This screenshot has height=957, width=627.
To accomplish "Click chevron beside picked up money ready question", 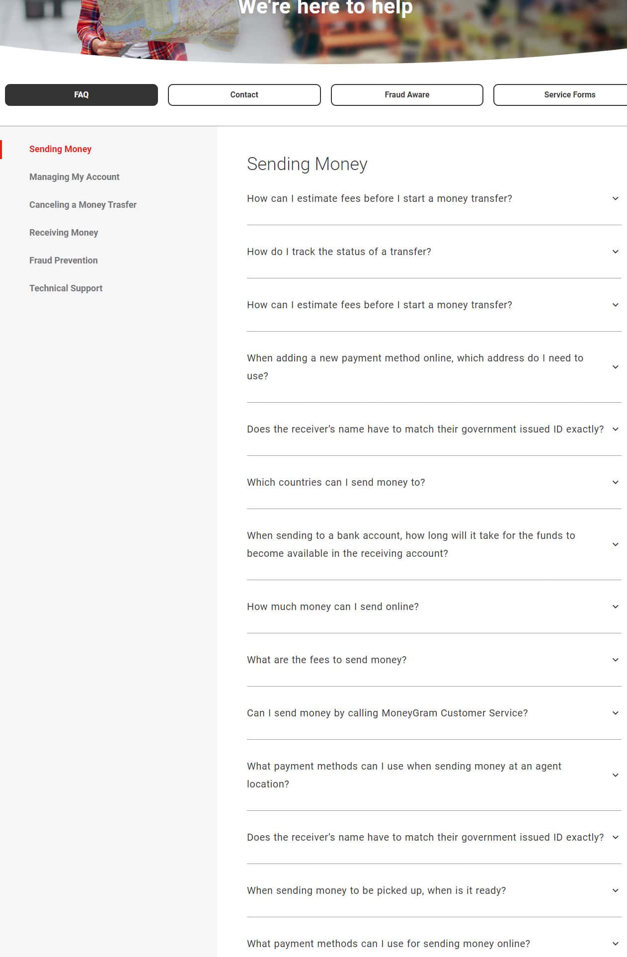I will (x=615, y=890).
